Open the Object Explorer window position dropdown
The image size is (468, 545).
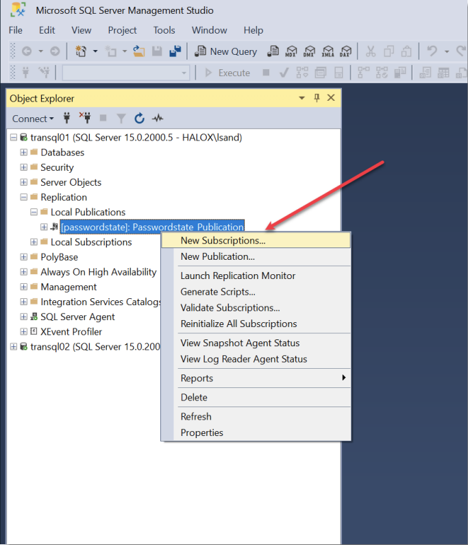point(302,98)
